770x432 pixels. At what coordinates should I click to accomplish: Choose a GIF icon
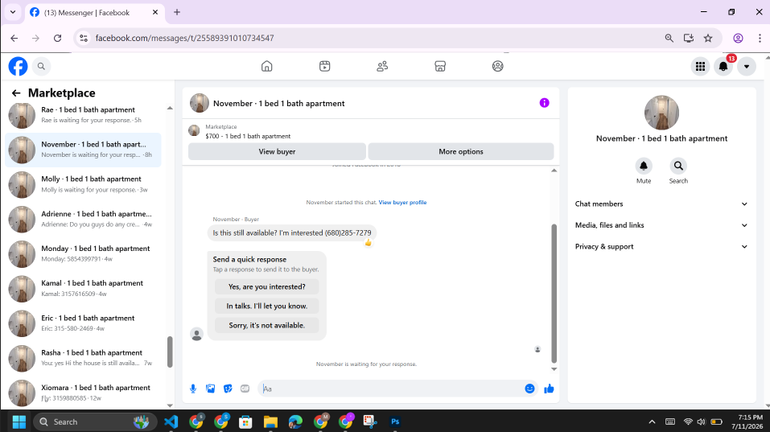pos(245,389)
